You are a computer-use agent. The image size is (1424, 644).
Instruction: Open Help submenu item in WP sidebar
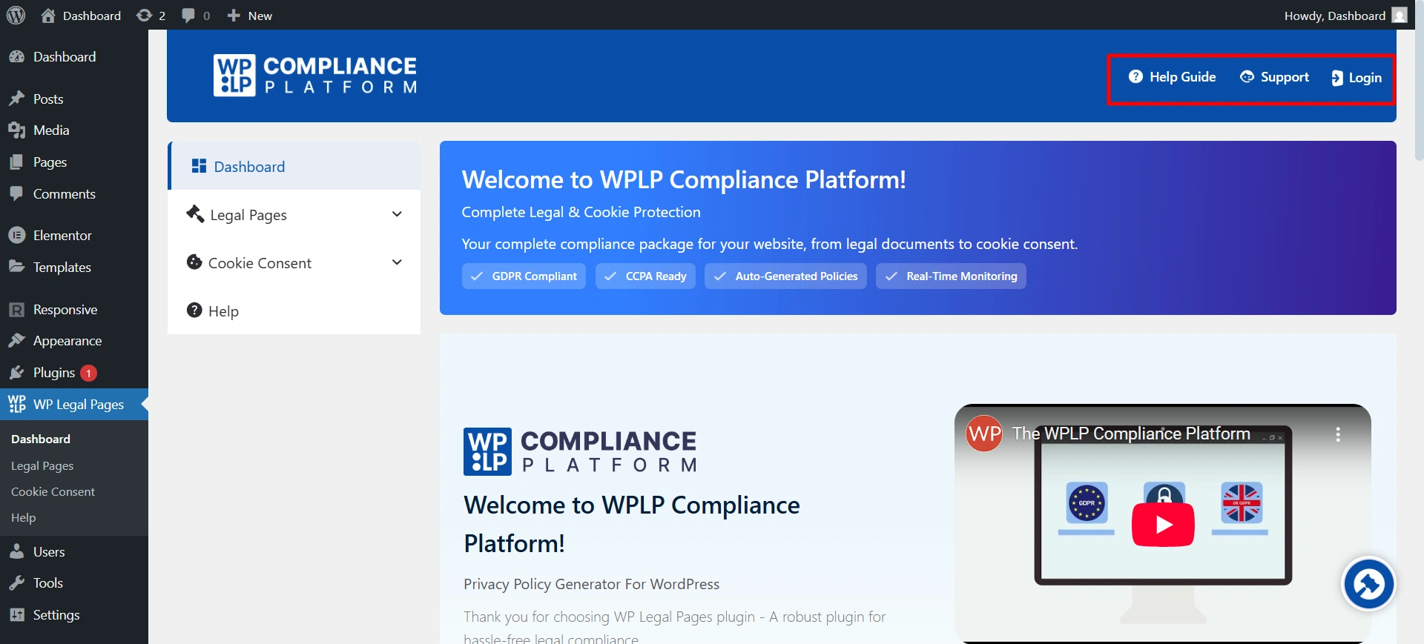pos(23,517)
